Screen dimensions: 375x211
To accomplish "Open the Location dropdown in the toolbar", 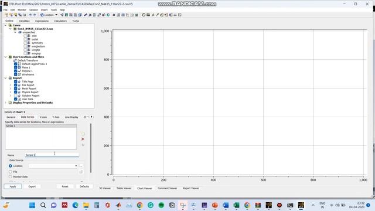I will (x=49, y=15).
